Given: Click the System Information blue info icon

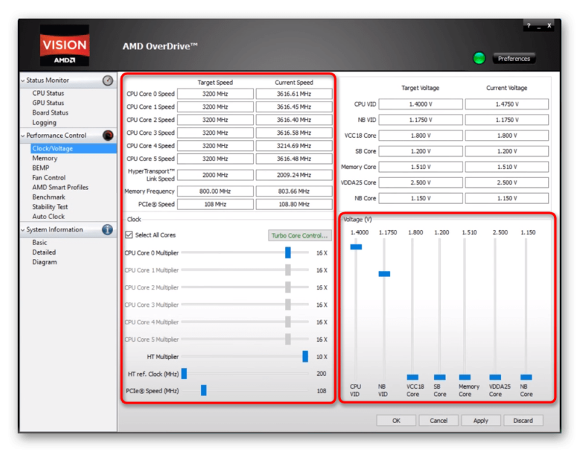Looking at the screenshot, I should [x=107, y=229].
